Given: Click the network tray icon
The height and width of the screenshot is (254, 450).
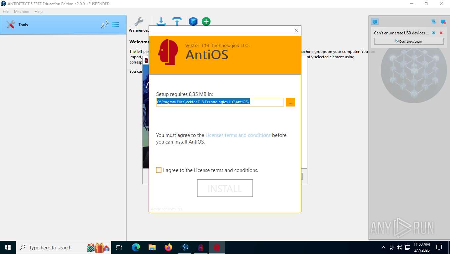Looking at the screenshot, I should click(407, 247).
